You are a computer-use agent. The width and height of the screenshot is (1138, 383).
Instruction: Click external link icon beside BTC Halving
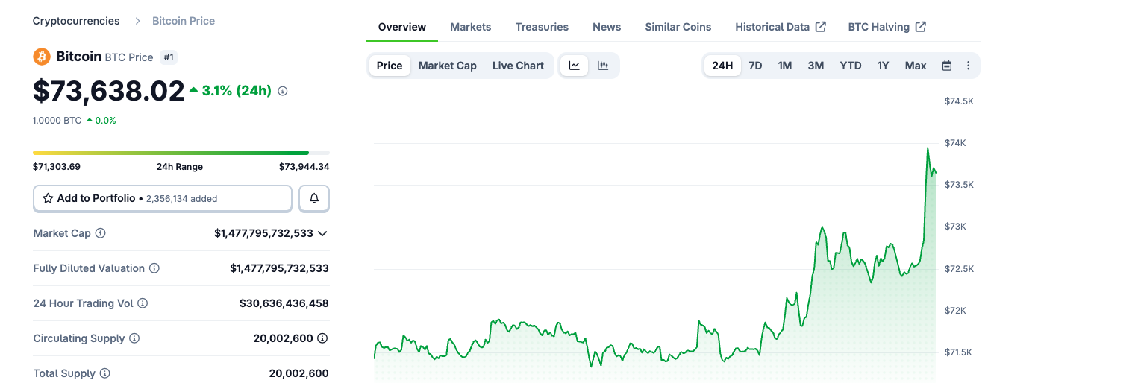tap(921, 27)
